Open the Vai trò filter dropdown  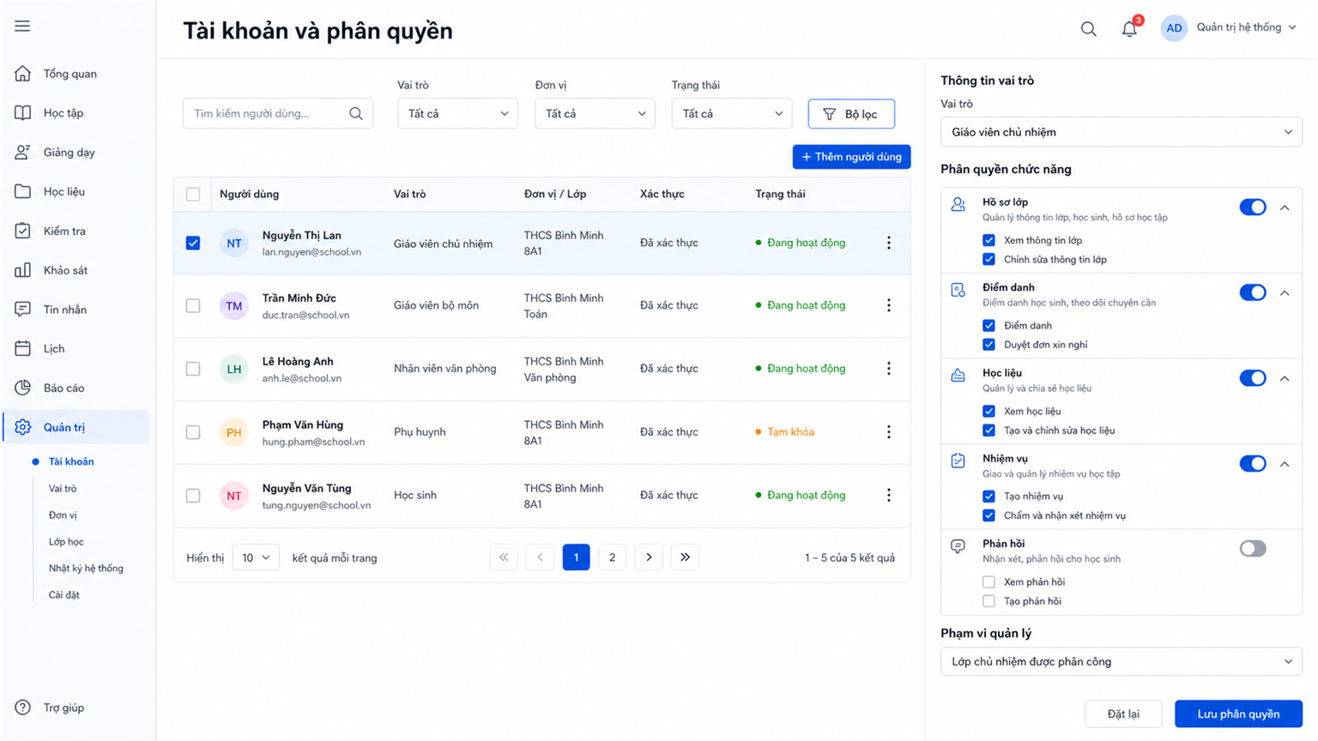[457, 113]
